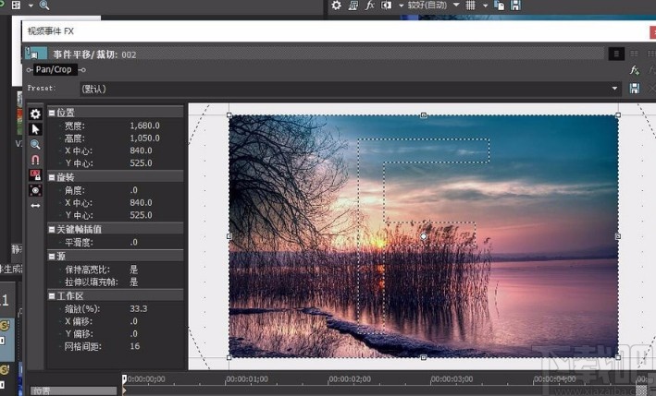656x396 pixels.
Task: Click views icon in top-left toolbar
Action: point(16,6)
